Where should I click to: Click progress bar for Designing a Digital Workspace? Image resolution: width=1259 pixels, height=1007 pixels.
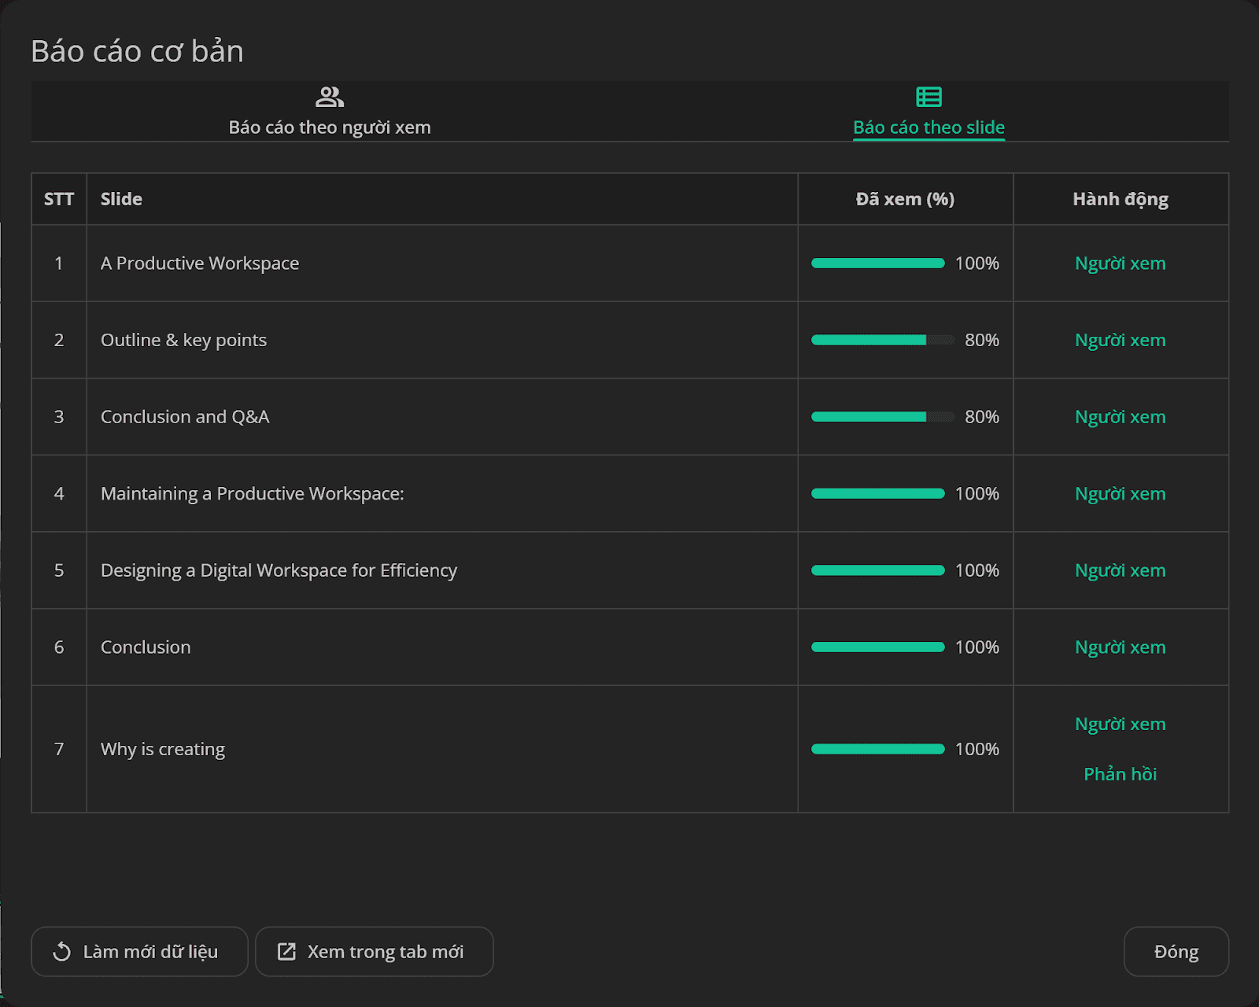tap(878, 570)
